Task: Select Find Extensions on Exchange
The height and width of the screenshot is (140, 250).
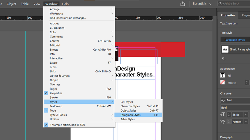Action: (x=79, y=18)
